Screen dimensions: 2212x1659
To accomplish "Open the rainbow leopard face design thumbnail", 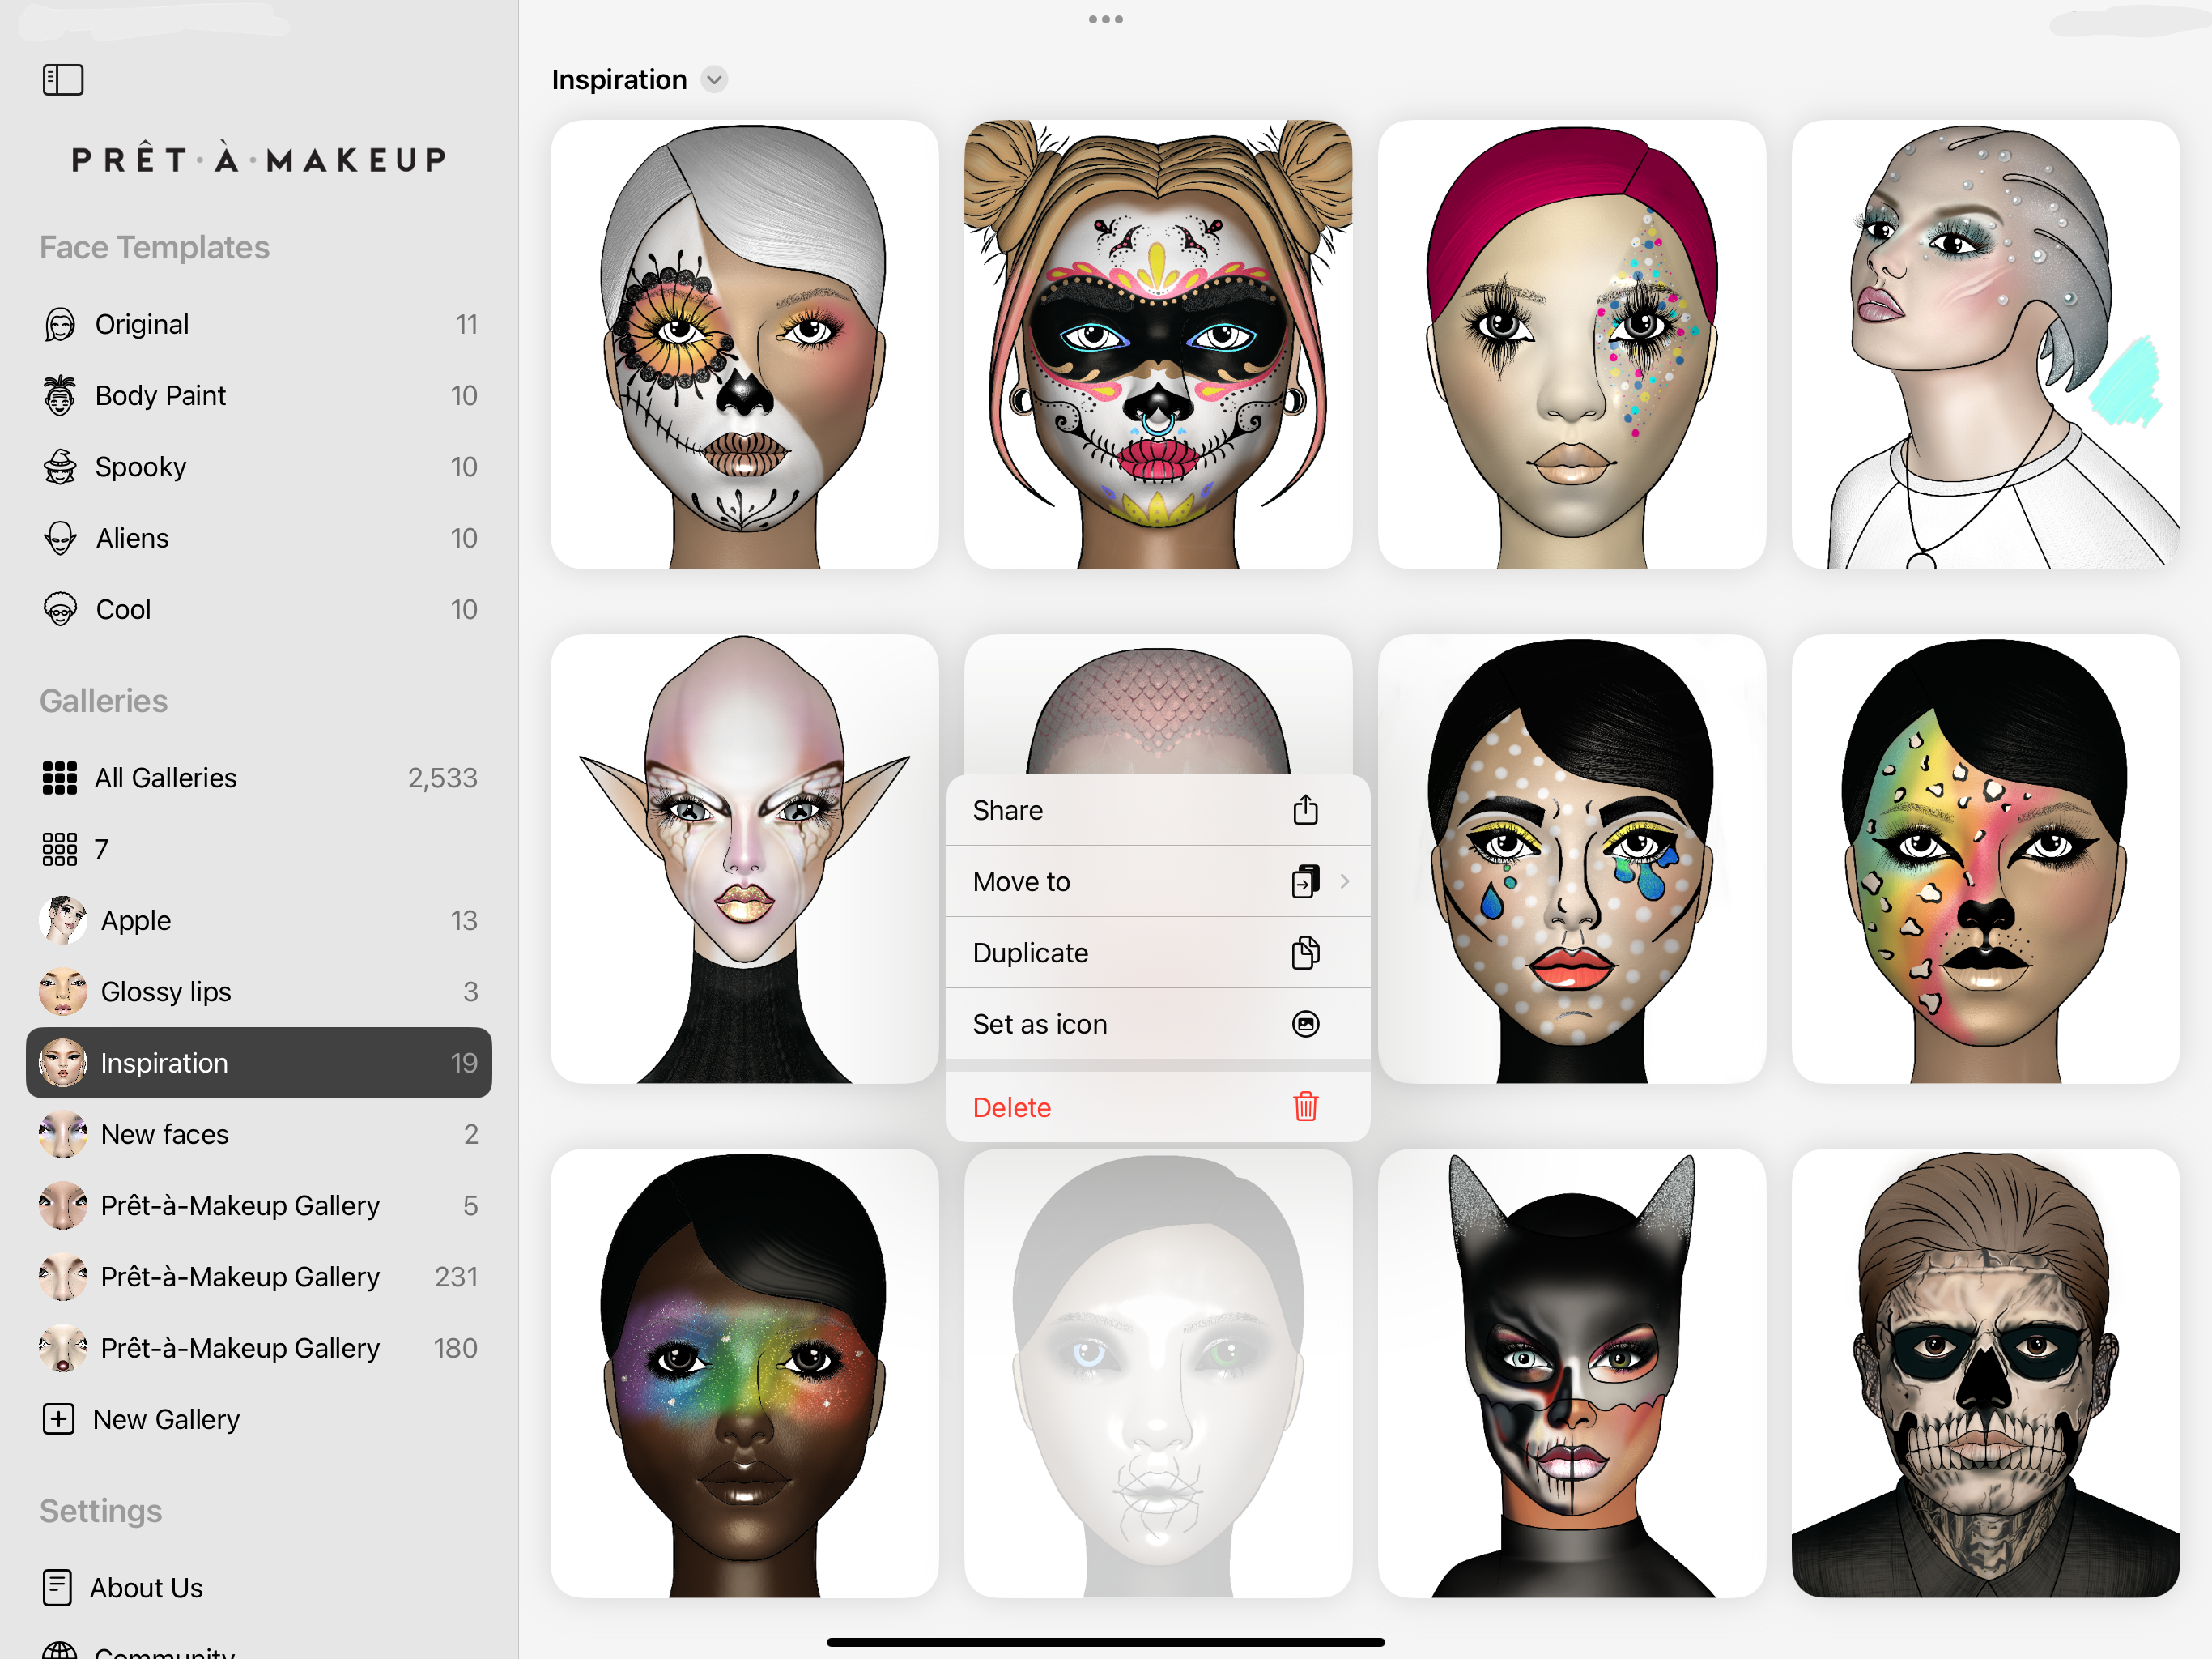I will 1984,859.
